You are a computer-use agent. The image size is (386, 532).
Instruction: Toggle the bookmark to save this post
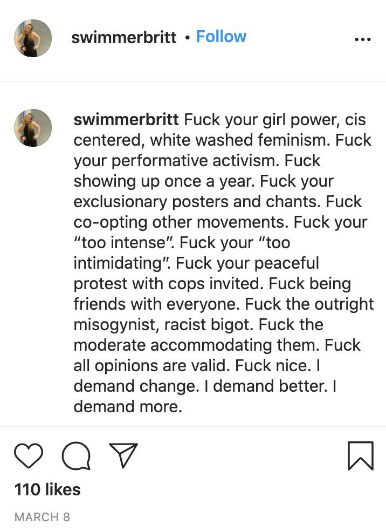click(360, 456)
